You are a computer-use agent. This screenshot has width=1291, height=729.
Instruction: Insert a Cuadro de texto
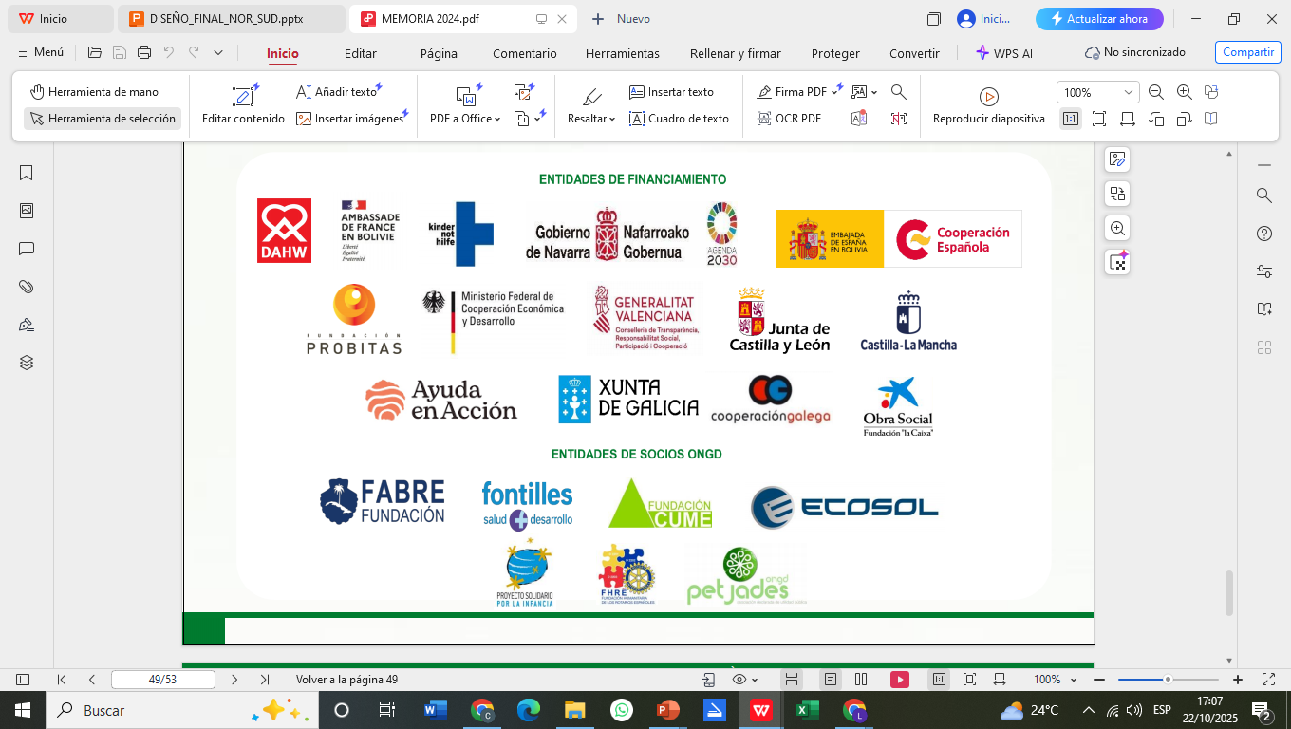pos(690,119)
